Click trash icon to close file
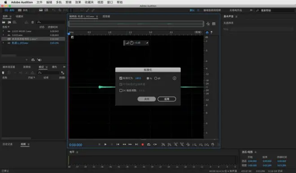The width and height of the screenshot is (296, 173). (x=32, y=22)
